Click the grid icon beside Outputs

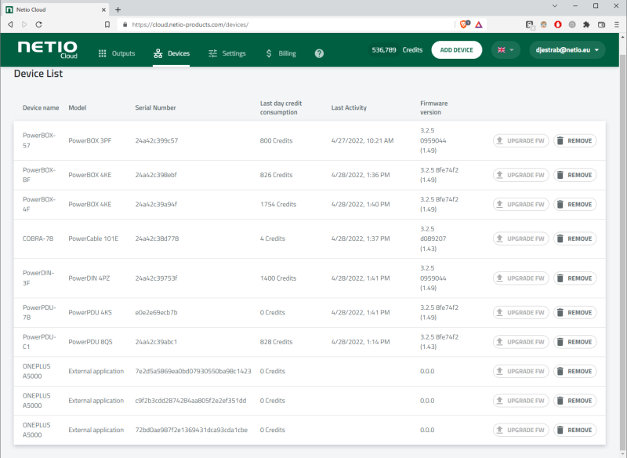103,53
